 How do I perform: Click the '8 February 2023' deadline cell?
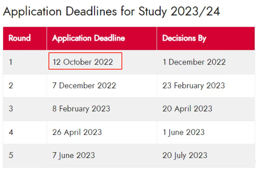coord(81,109)
